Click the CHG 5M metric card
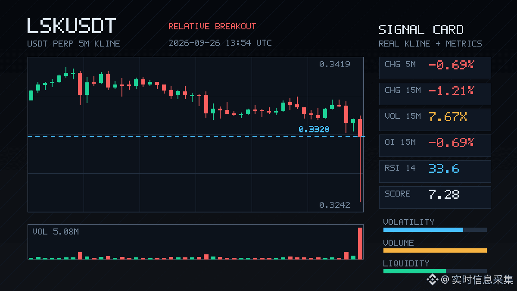This screenshot has width=517, height=291. (x=435, y=68)
